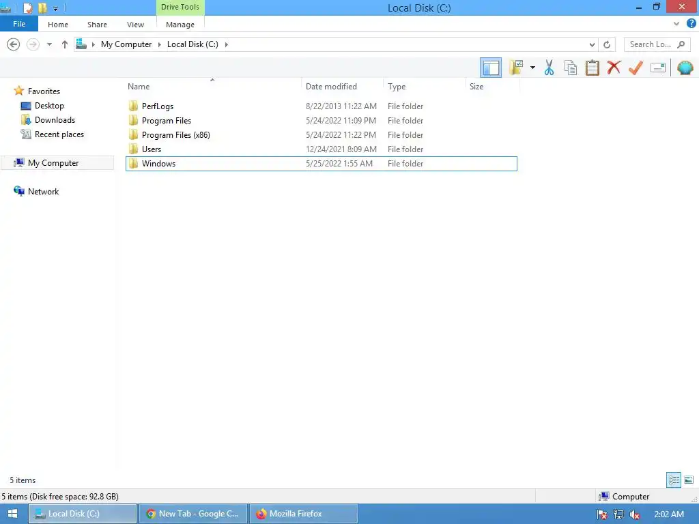Image resolution: width=699 pixels, height=524 pixels.
Task: Switch to the Mozilla Firefox taskbar button
Action: click(304, 514)
